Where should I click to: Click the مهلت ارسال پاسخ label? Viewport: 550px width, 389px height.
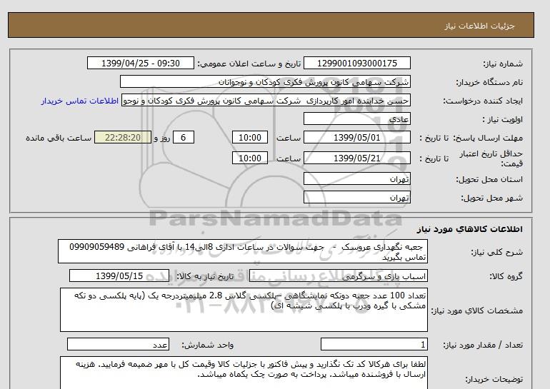pyautogui.click(x=488, y=138)
